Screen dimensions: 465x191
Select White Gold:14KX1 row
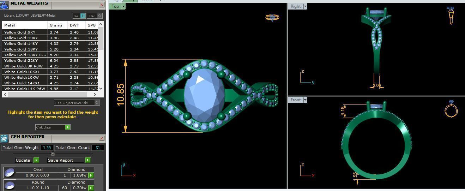point(50,83)
